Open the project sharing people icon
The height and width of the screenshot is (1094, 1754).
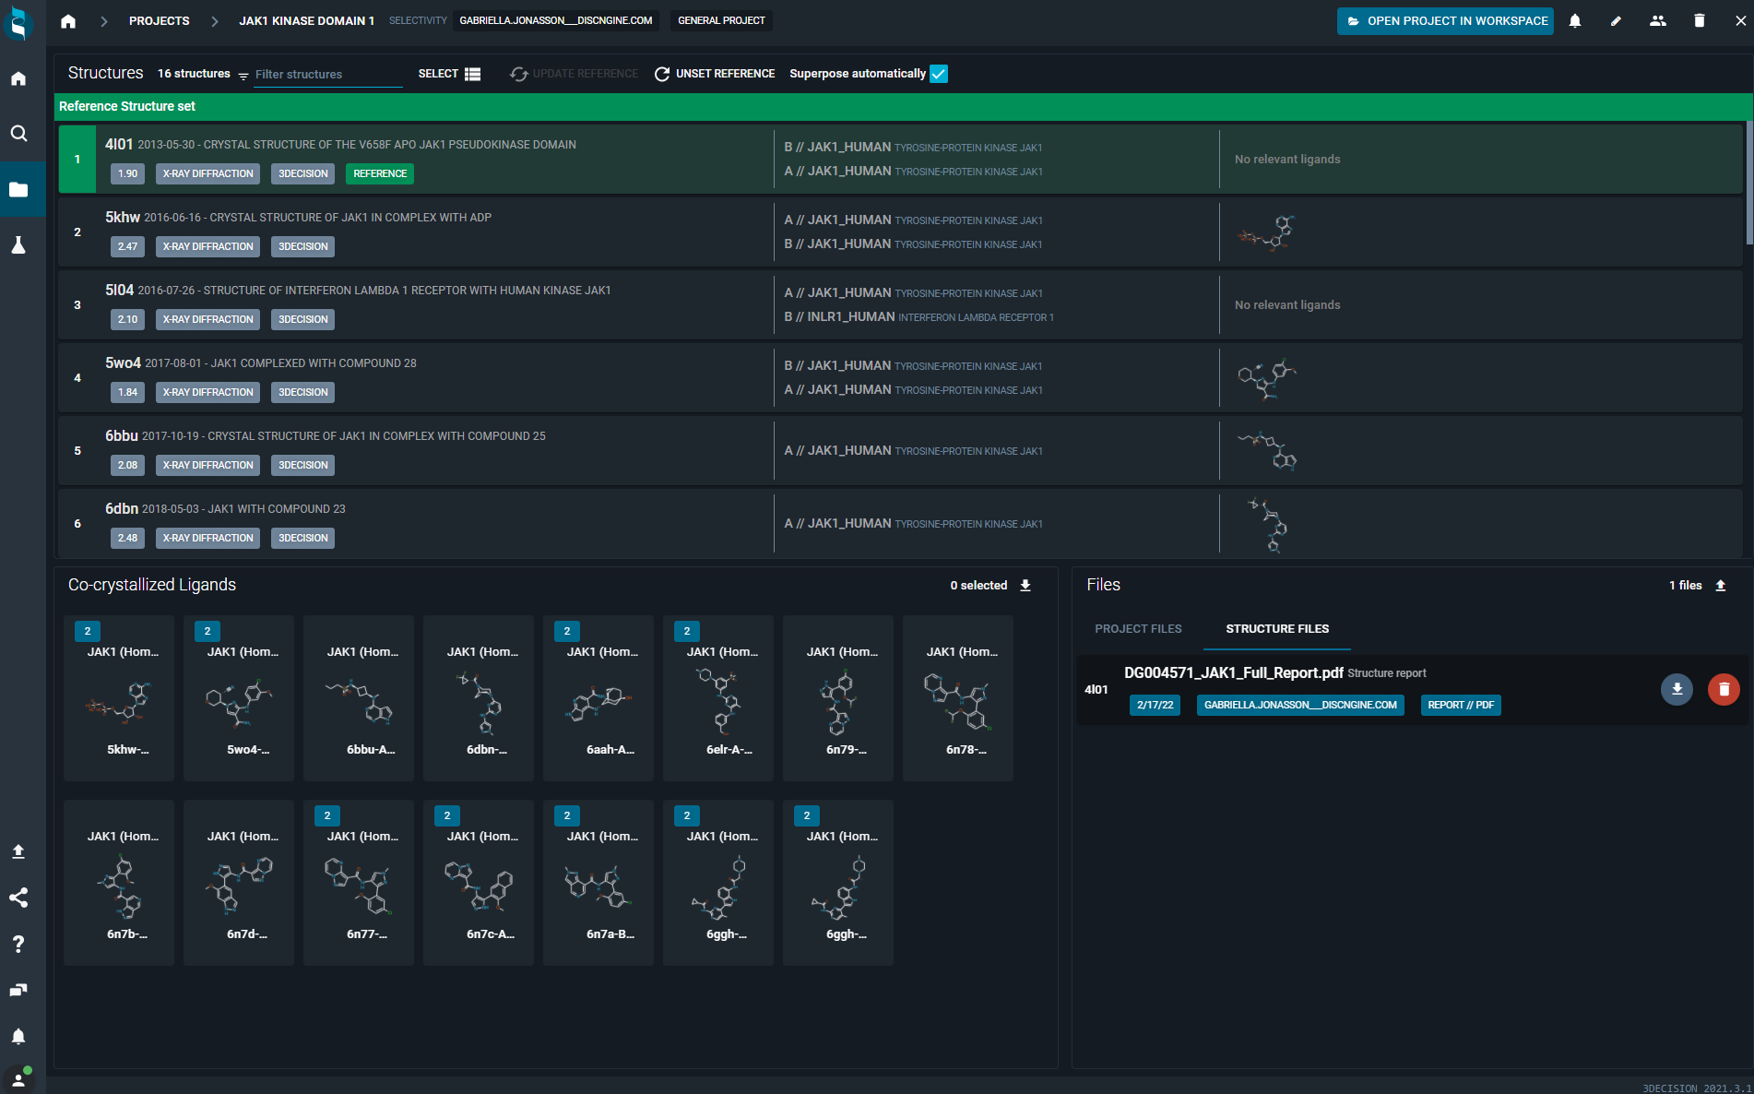1657,20
